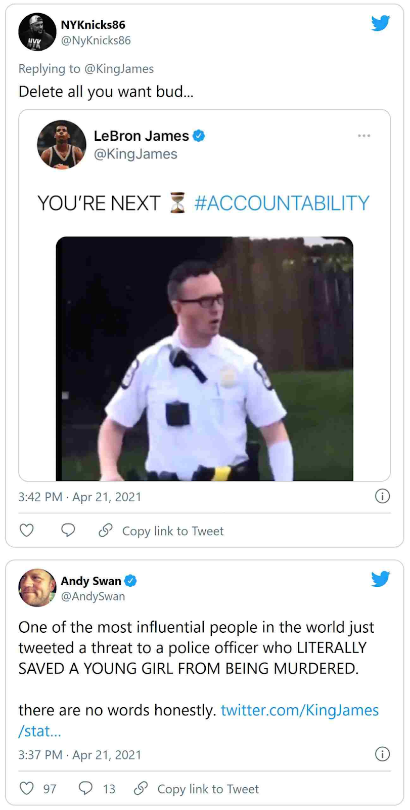410x810 pixels.
Task: Open reply bubble on NYKnicks86 tweet
Action: (68, 530)
